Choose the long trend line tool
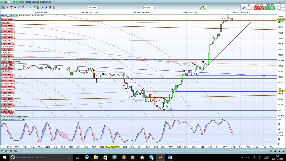 pos(23,7)
